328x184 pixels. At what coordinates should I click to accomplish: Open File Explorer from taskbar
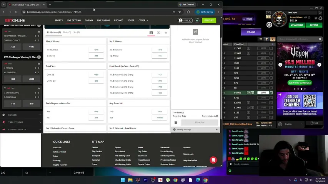coord(130,180)
